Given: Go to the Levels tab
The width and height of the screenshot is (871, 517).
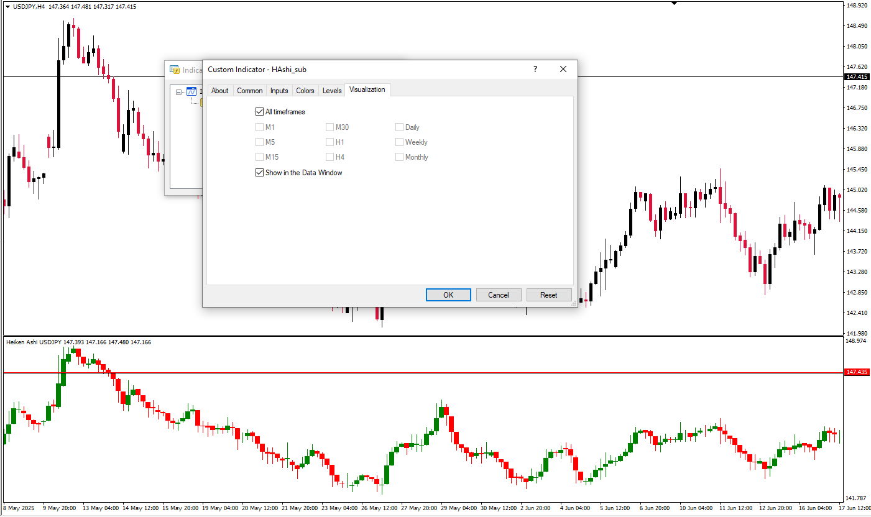Looking at the screenshot, I should [x=332, y=91].
